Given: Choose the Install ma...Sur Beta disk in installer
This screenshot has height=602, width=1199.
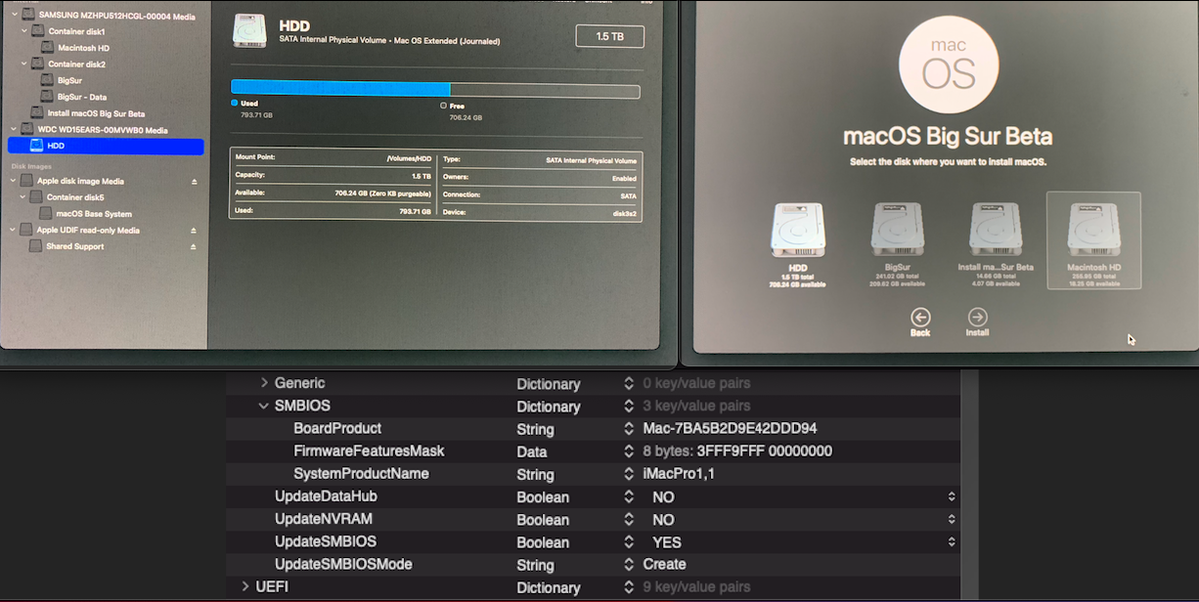Looking at the screenshot, I should [x=996, y=230].
